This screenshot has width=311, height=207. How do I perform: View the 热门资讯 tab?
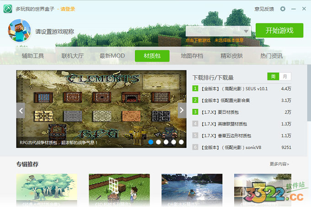[271, 56]
